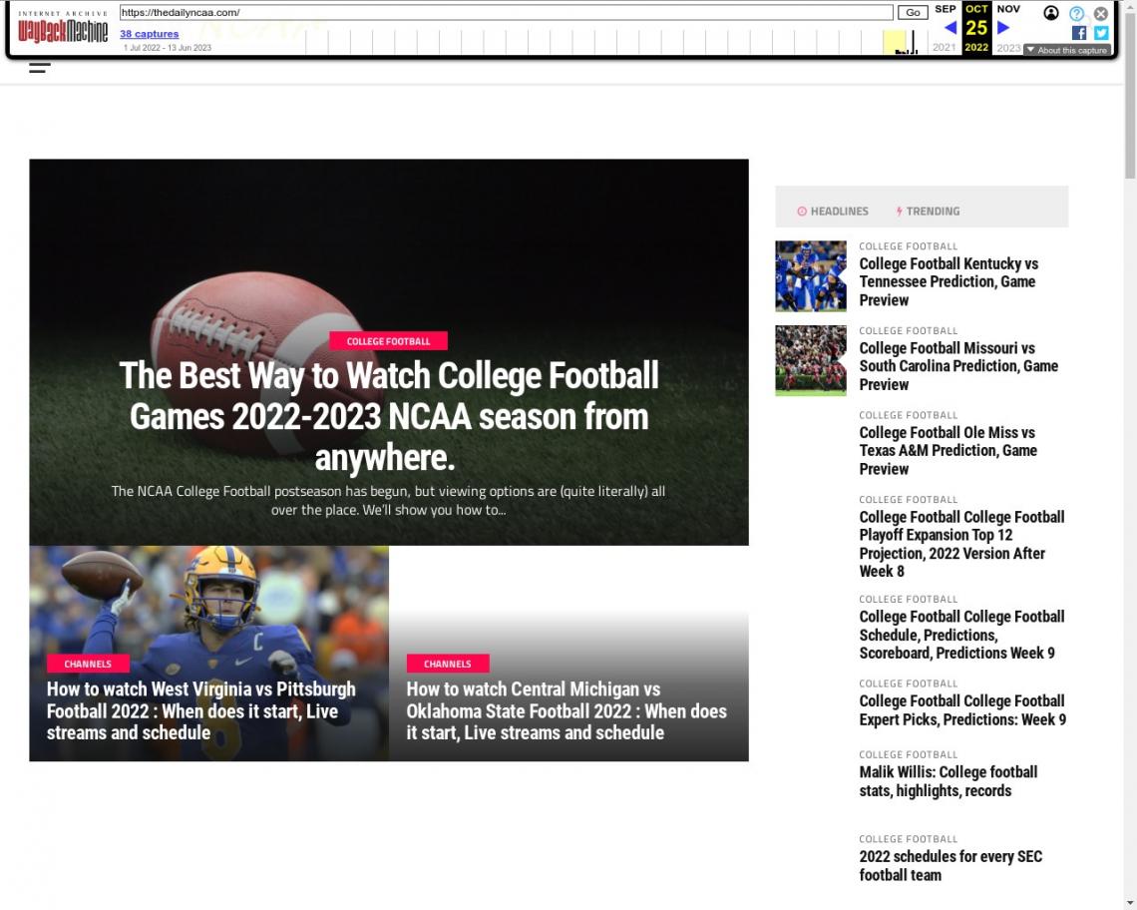Close the Wayback Machine toolbar

[x=1101, y=13]
